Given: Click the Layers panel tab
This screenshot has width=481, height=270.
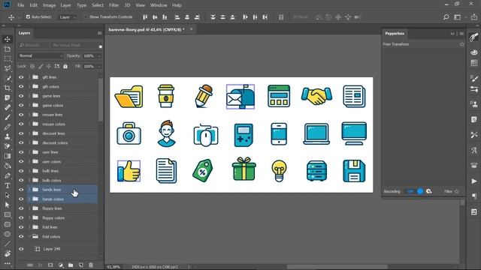Looking at the screenshot, I should 24,33.
